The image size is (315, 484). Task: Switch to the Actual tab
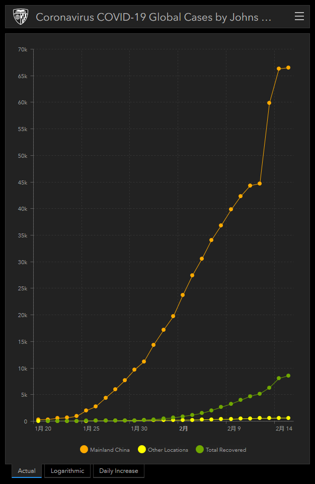[27, 471]
